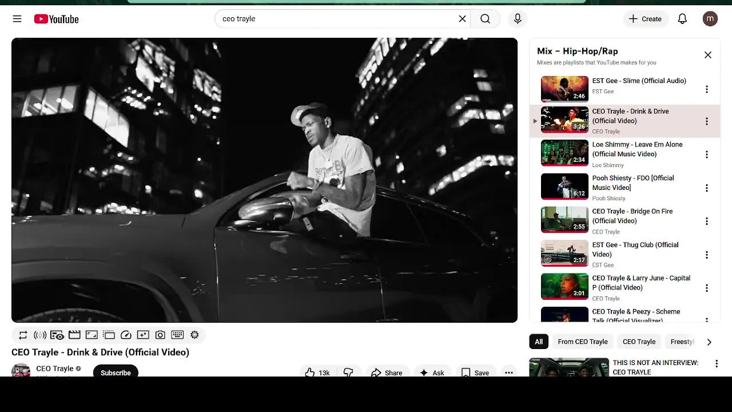The image size is (732, 412).
Task: Show more filter chips with right arrow
Action: (x=709, y=342)
